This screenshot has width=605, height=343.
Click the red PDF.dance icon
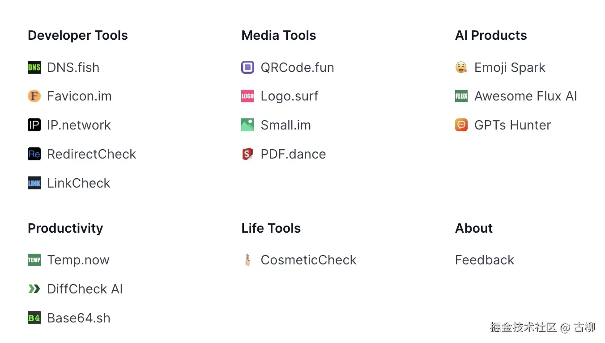pyautogui.click(x=247, y=154)
